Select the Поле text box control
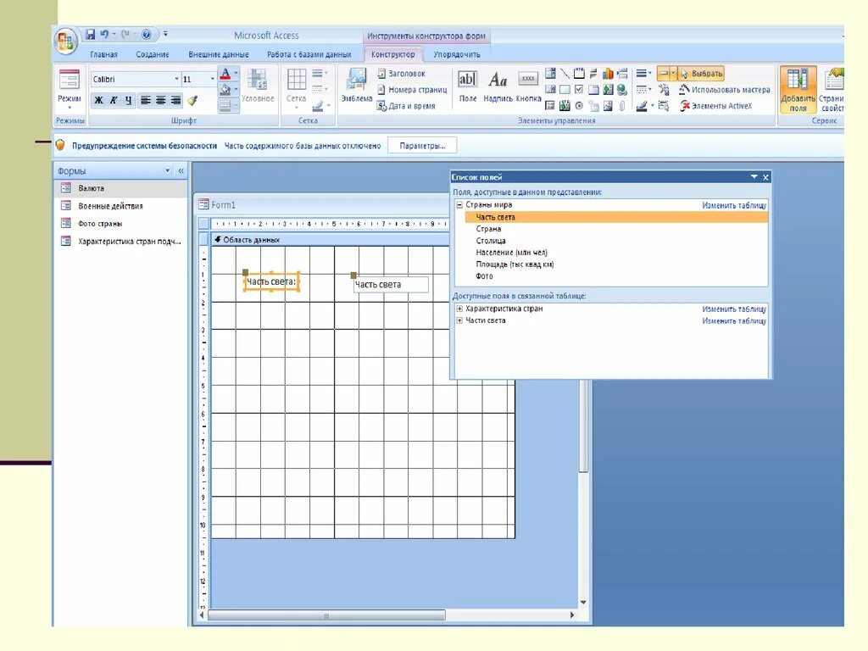The height and width of the screenshot is (651, 868). [x=467, y=86]
